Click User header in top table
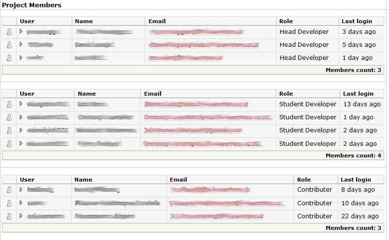This screenshot has height=240, width=389. [x=27, y=21]
